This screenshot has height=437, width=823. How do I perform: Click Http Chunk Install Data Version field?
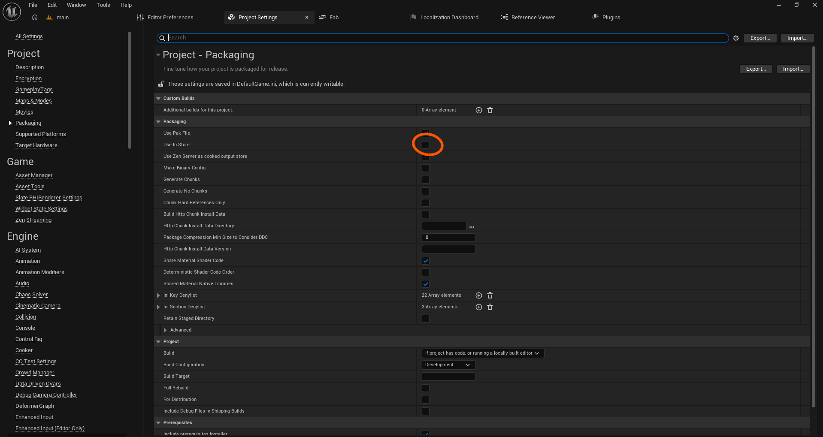pyautogui.click(x=448, y=249)
